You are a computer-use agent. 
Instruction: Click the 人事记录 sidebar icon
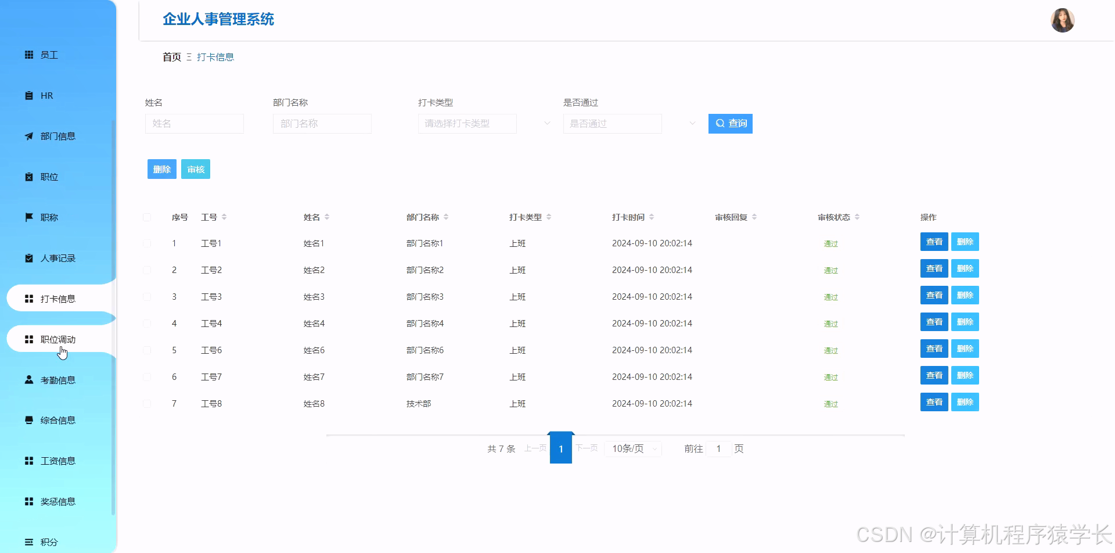coord(29,258)
